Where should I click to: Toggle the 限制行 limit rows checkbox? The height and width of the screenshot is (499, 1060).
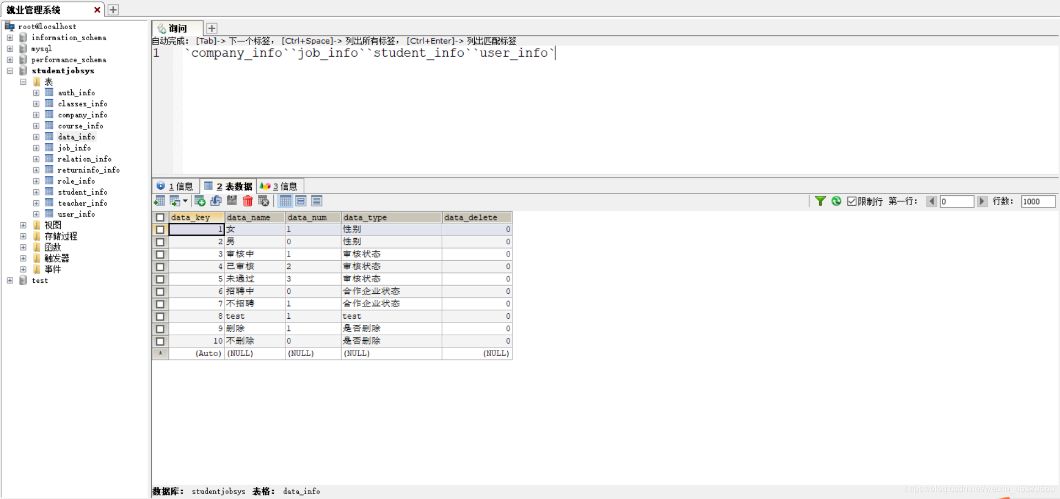coord(852,201)
